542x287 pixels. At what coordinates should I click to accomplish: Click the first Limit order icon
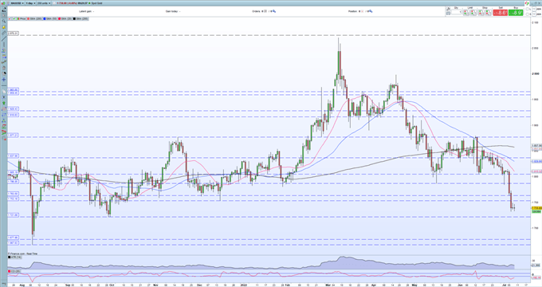tap(466, 13)
